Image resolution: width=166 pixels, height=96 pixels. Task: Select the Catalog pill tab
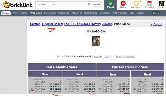coord(6,13)
